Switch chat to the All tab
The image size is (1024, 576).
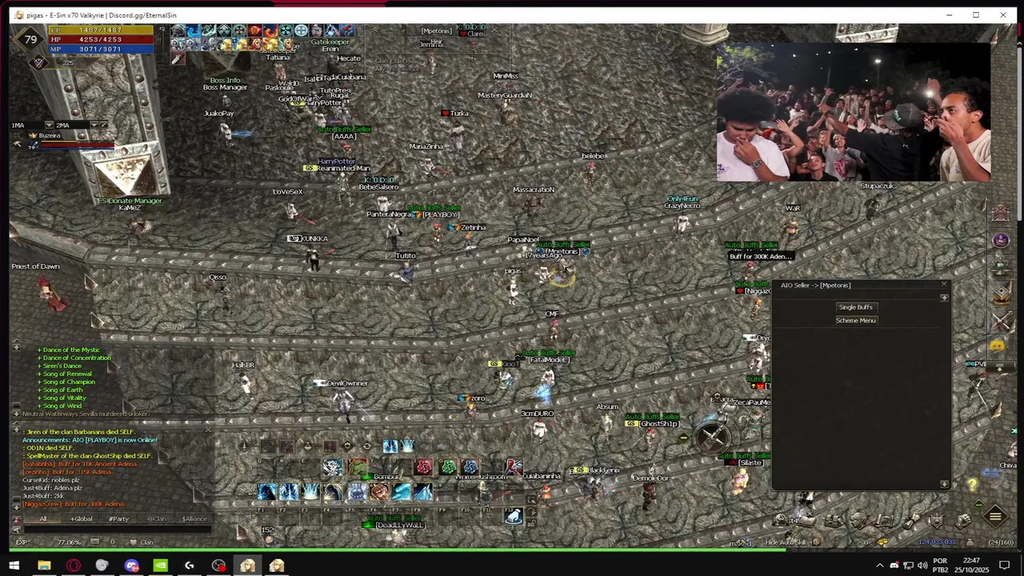[42, 518]
